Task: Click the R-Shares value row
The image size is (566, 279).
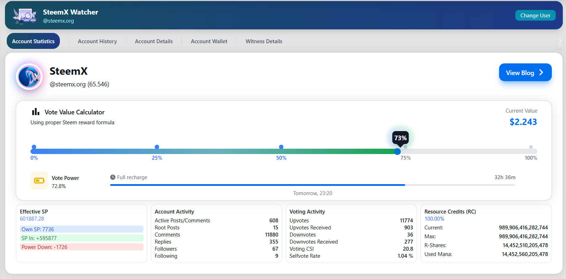Action: (486, 245)
